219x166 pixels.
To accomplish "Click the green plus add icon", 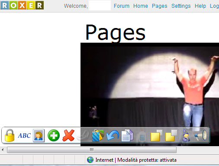I will click(54, 135).
